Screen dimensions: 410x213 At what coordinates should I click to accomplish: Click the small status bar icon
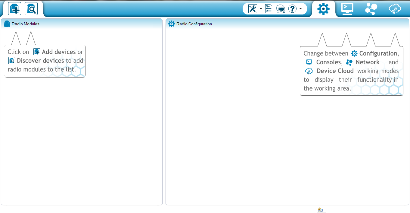tap(321, 210)
